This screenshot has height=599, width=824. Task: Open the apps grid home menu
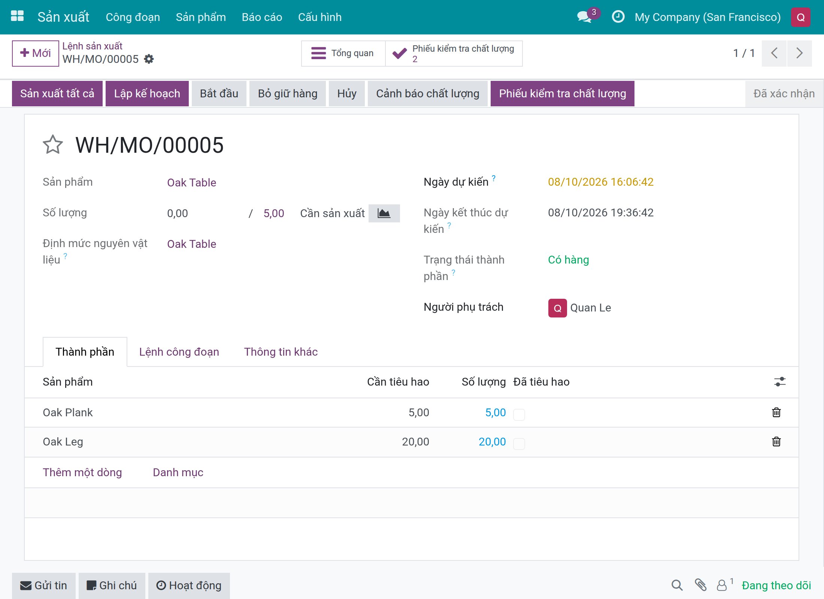17,16
